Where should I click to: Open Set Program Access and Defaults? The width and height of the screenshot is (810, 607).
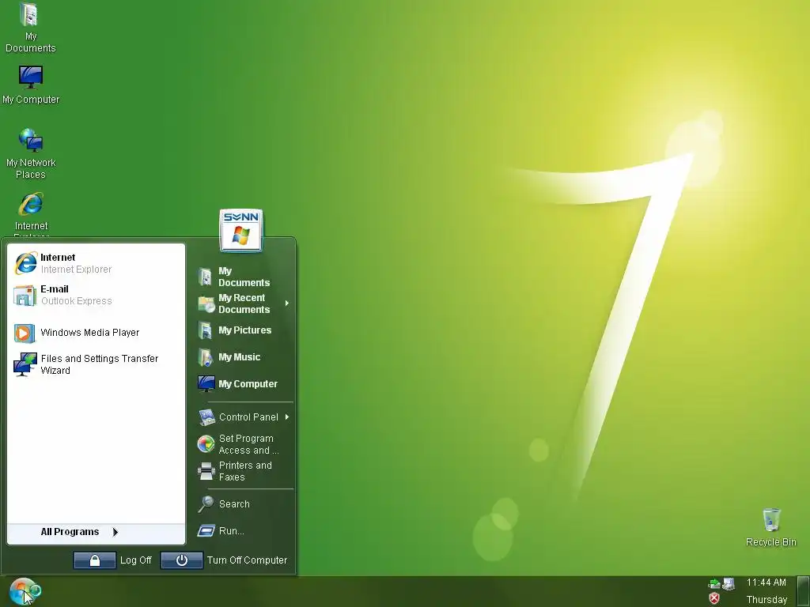pos(244,444)
